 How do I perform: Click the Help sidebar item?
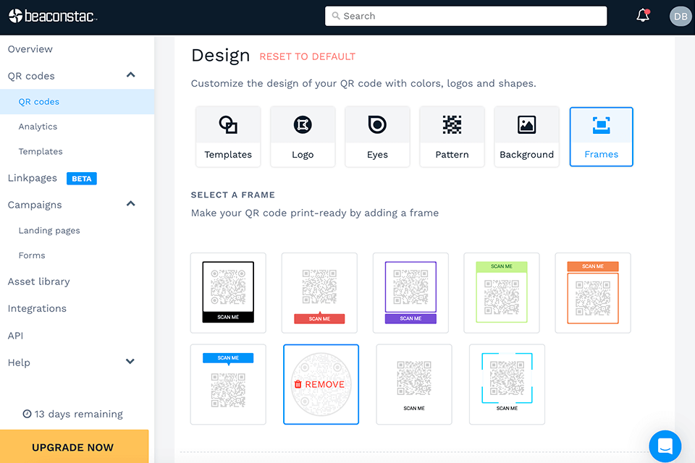(x=19, y=362)
